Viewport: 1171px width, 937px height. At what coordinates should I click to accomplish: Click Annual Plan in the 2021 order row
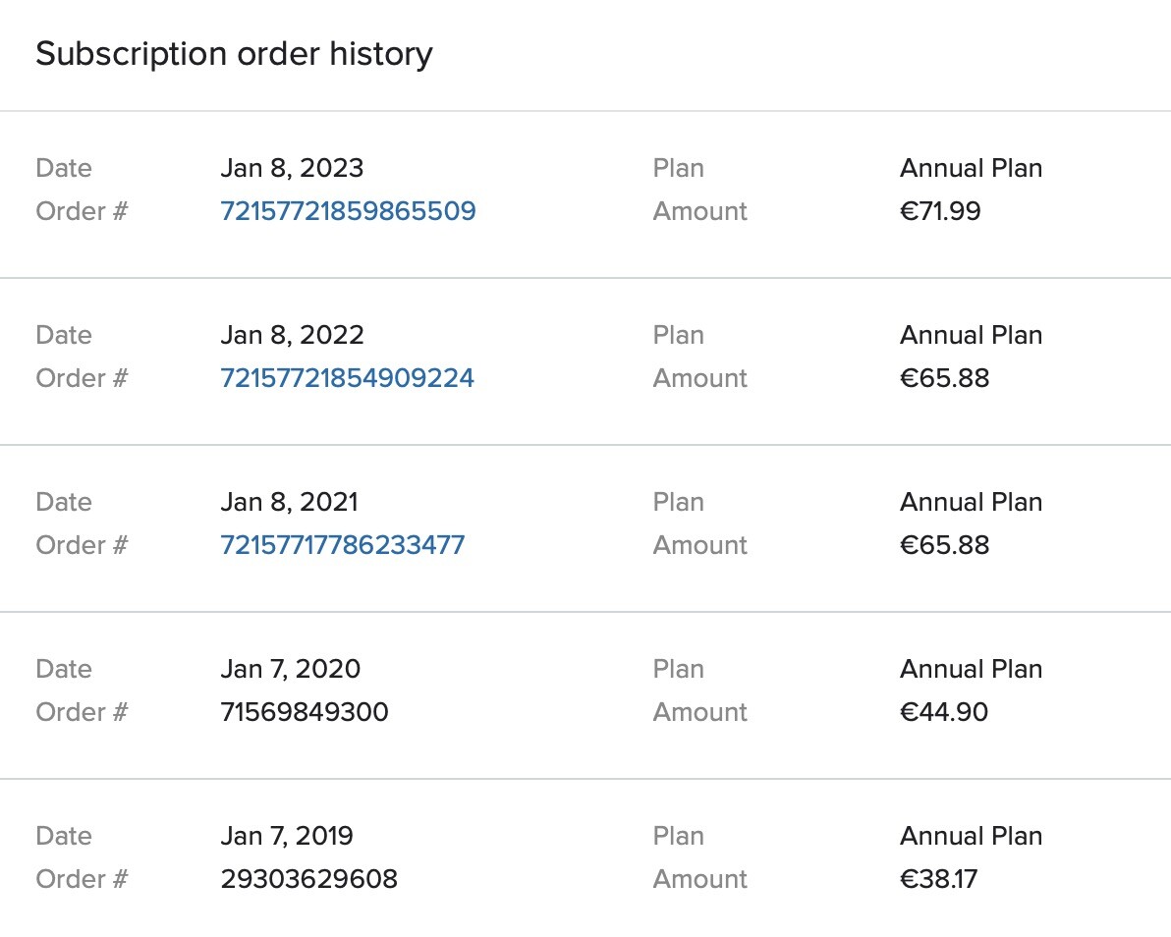point(971,502)
